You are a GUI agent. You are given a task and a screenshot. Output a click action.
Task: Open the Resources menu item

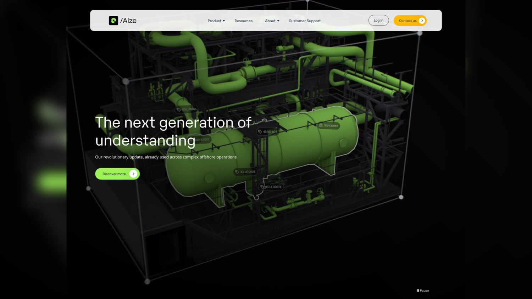(244, 21)
